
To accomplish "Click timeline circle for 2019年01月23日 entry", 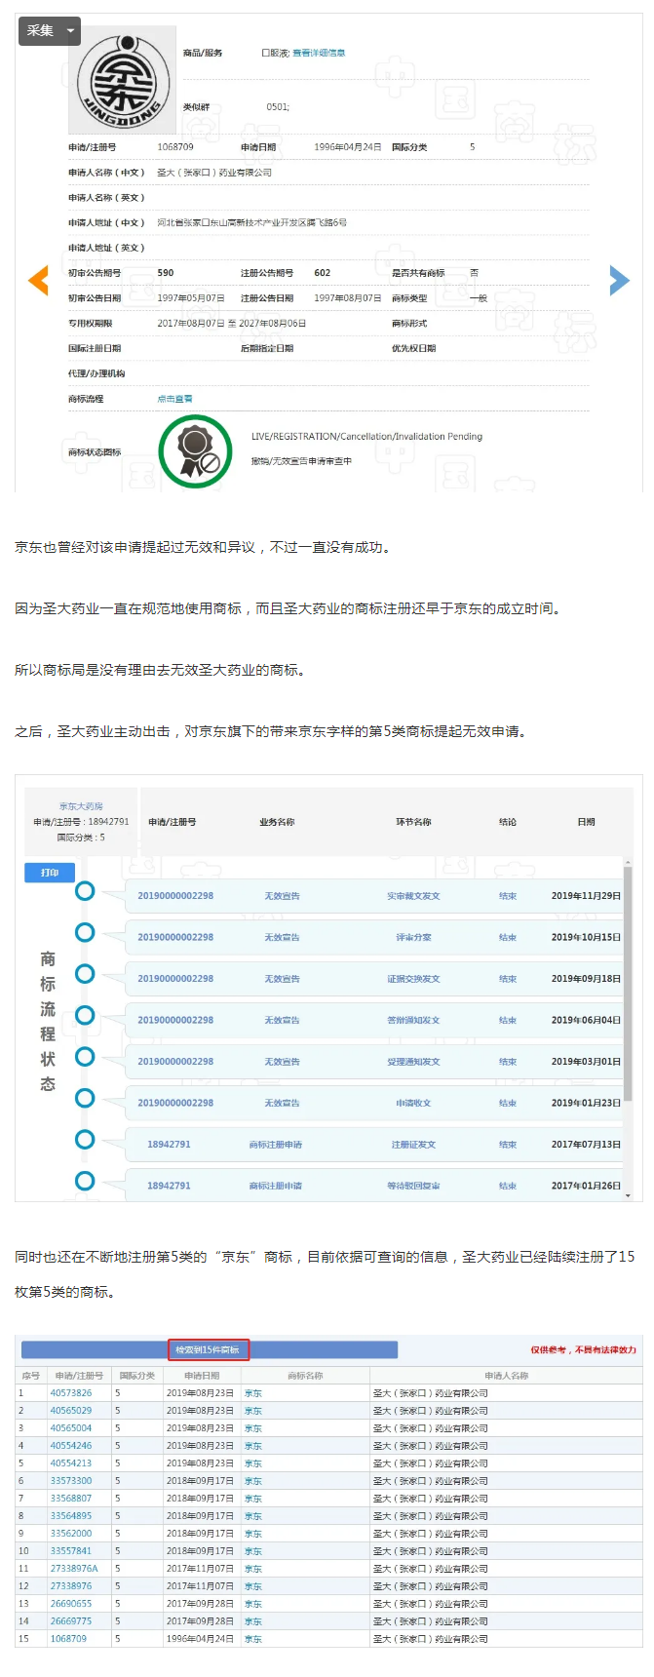I will tap(85, 1098).
